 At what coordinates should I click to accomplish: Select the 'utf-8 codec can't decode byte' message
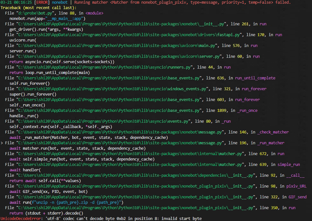coord(124,219)
